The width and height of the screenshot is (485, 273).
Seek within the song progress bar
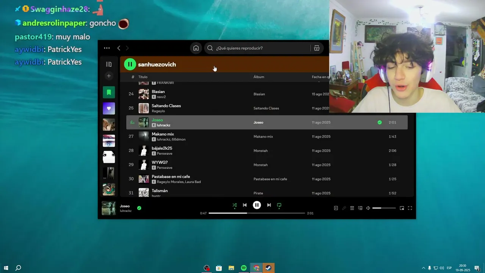257,213
